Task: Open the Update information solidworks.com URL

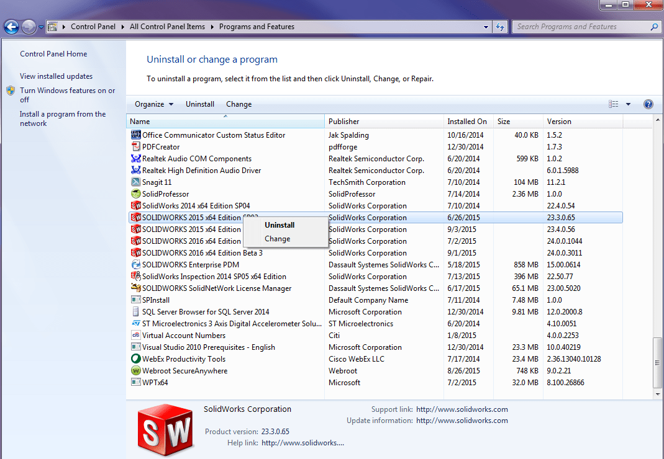Action: [462, 421]
